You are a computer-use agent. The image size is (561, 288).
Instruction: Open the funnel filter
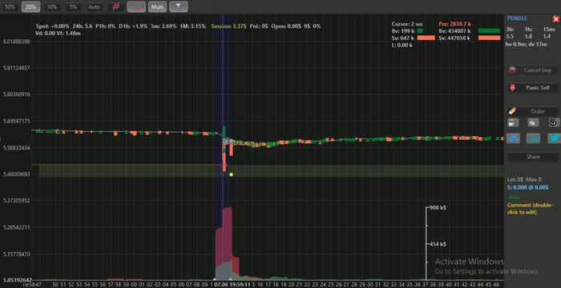click(179, 6)
